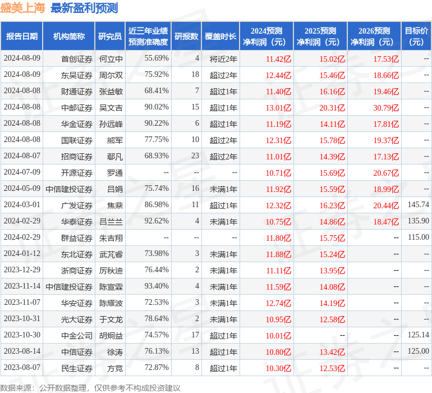Viewport: 432px width, 393px height.
Task: Click the 报告日期 column header
Action: tap(22, 36)
